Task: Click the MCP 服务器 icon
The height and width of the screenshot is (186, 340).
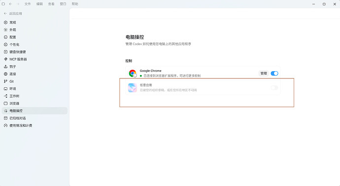Action: pos(5,59)
